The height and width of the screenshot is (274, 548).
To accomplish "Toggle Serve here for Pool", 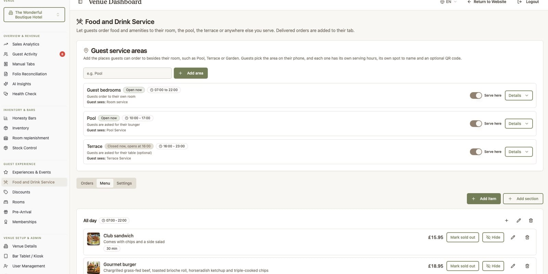I will pyautogui.click(x=476, y=124).
